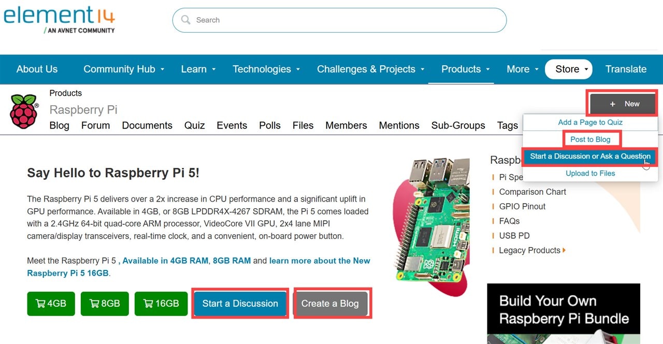This screenshot has width=663, height=344.
Task: Expand the Community Hub dropdown
Action: click(x=124, y=69)
